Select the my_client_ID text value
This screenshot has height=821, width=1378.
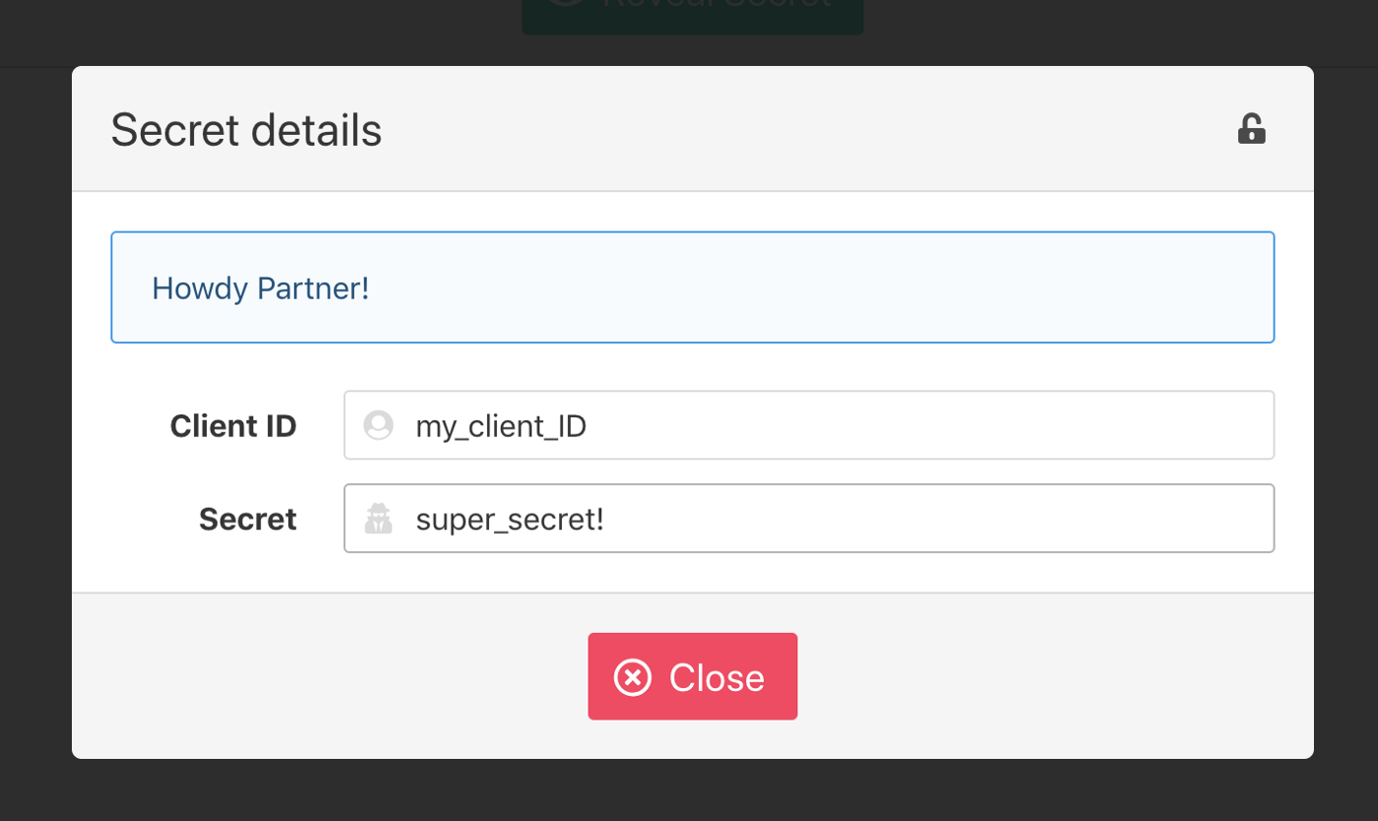501,426
